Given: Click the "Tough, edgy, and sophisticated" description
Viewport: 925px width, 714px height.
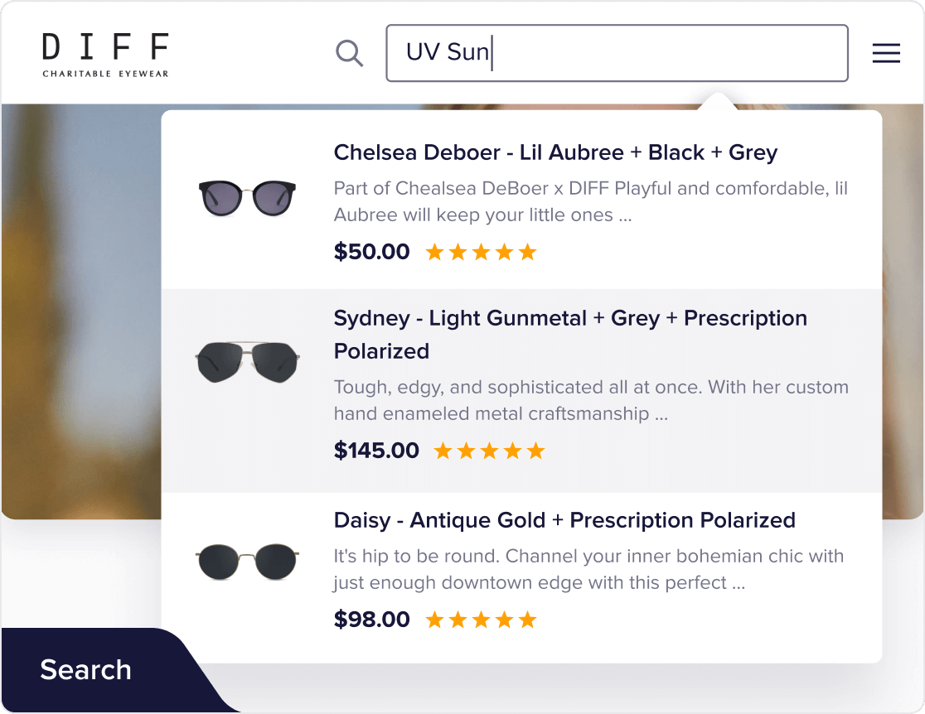Looking at the screenshot, I should 590,400.
